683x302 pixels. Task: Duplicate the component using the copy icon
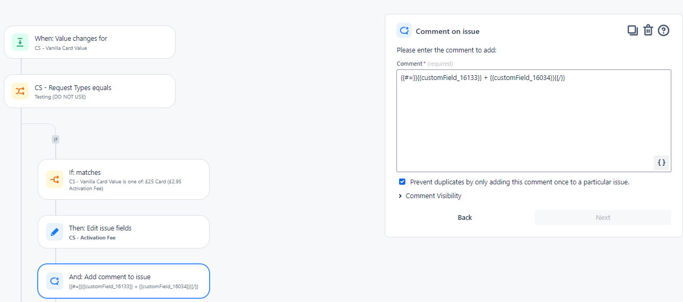point(633,30)
